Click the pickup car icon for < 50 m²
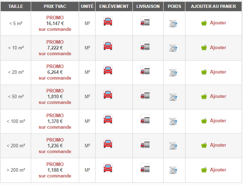 click(x=108, y=95)
